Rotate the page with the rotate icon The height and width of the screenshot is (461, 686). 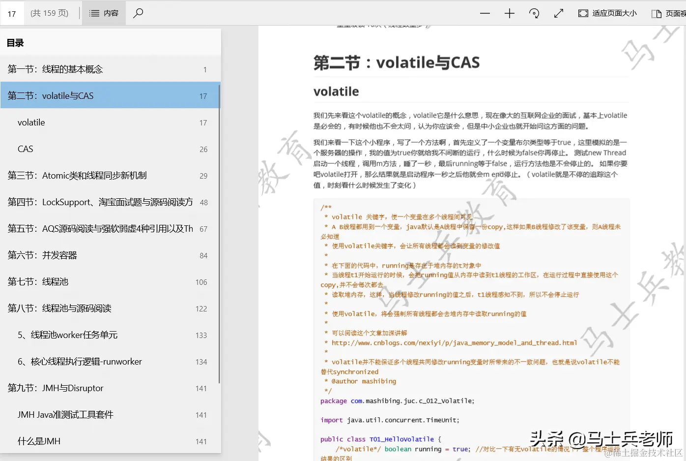click(x=534, y=13)
